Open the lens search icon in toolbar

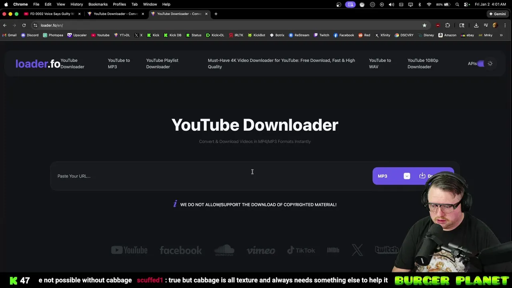coord(462,25)
